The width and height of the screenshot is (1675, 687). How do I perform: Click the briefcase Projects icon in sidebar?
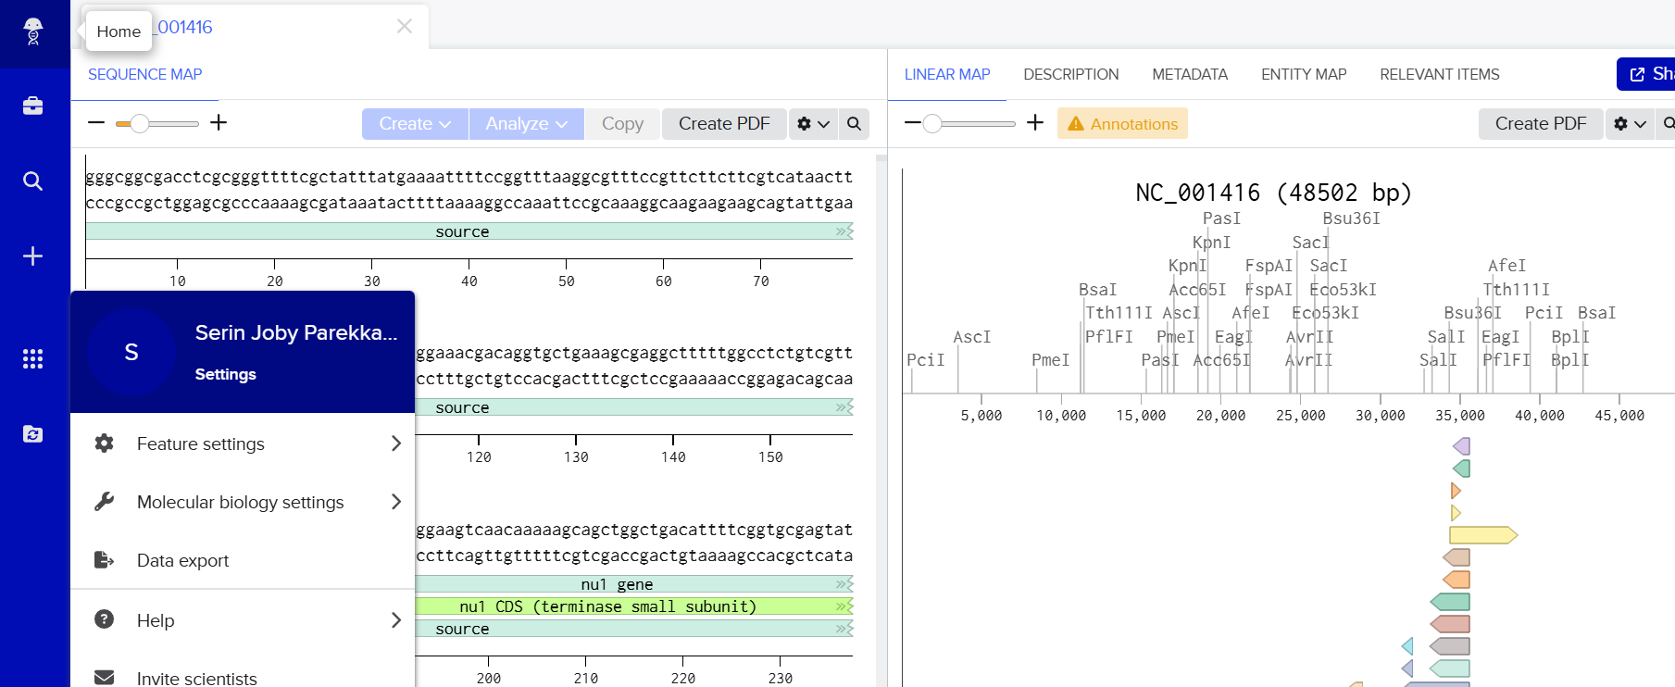tap(33, 106)
